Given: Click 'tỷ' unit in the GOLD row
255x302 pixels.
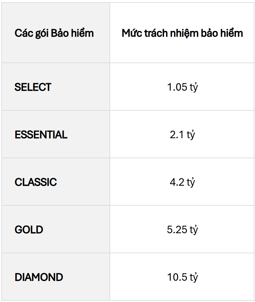Looking at the screenshot, I should click(194, 230).
